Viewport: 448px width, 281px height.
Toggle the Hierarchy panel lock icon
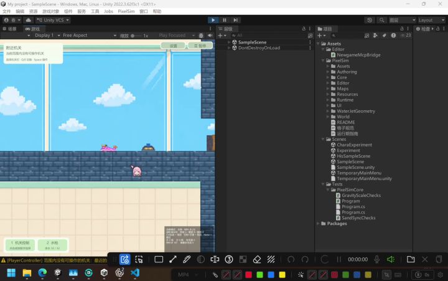pos(304,29)
